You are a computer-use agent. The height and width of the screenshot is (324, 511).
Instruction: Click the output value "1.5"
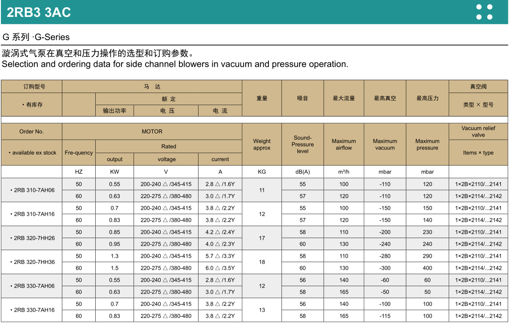(115, 268)
